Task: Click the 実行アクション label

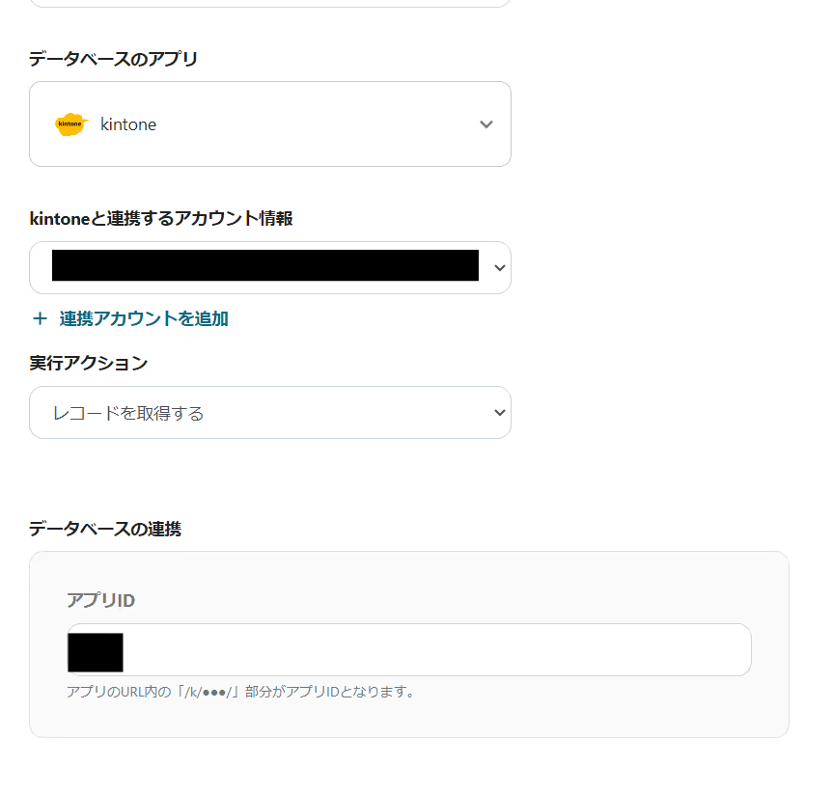Action: coord(89,363)
